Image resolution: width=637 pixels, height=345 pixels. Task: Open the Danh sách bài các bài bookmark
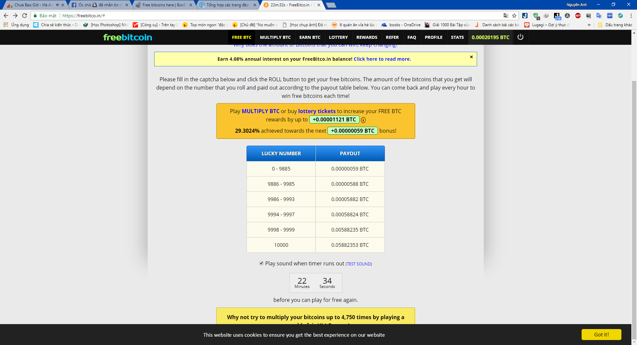coord(497,25)
